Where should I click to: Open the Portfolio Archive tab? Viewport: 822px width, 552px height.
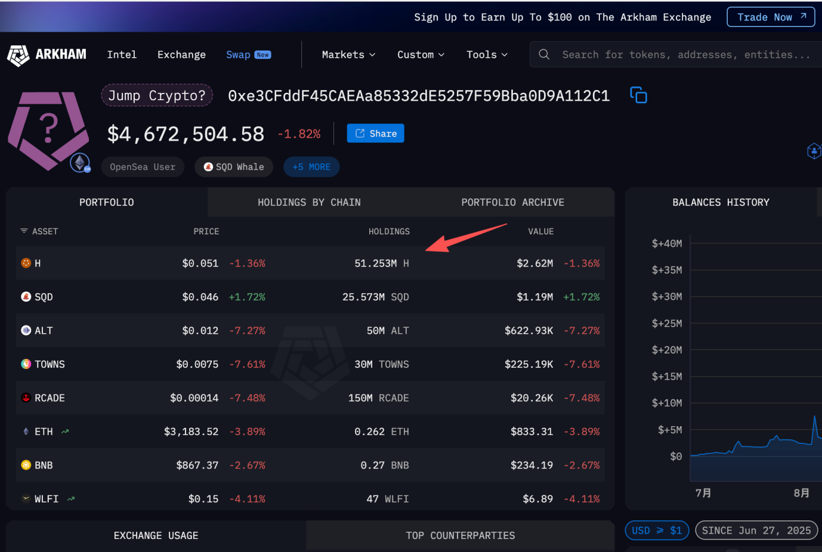[512, 203]
